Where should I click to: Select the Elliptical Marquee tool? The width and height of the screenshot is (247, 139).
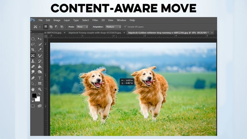pyautogui.click(x=33, y=39)
